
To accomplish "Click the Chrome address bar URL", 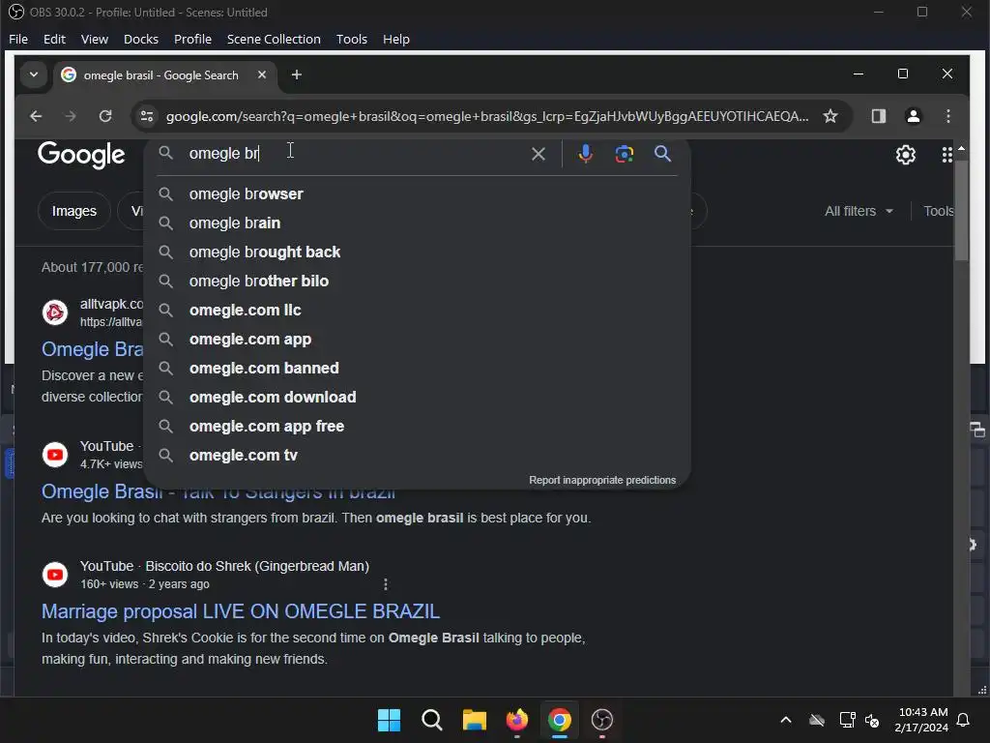I will tap(487, 116).
